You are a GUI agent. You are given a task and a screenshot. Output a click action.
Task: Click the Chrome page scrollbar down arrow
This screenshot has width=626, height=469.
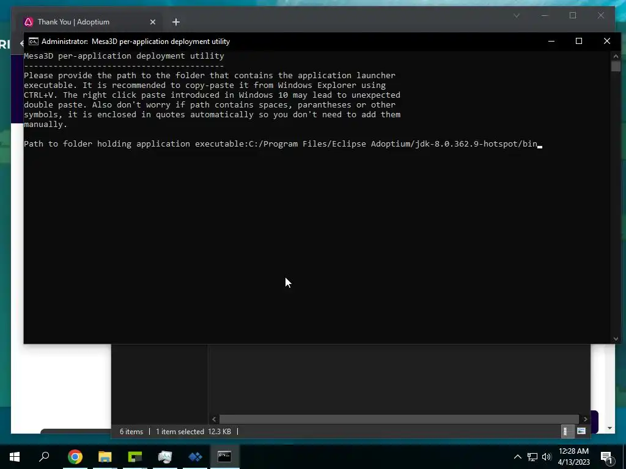click(x=609, y=428)
